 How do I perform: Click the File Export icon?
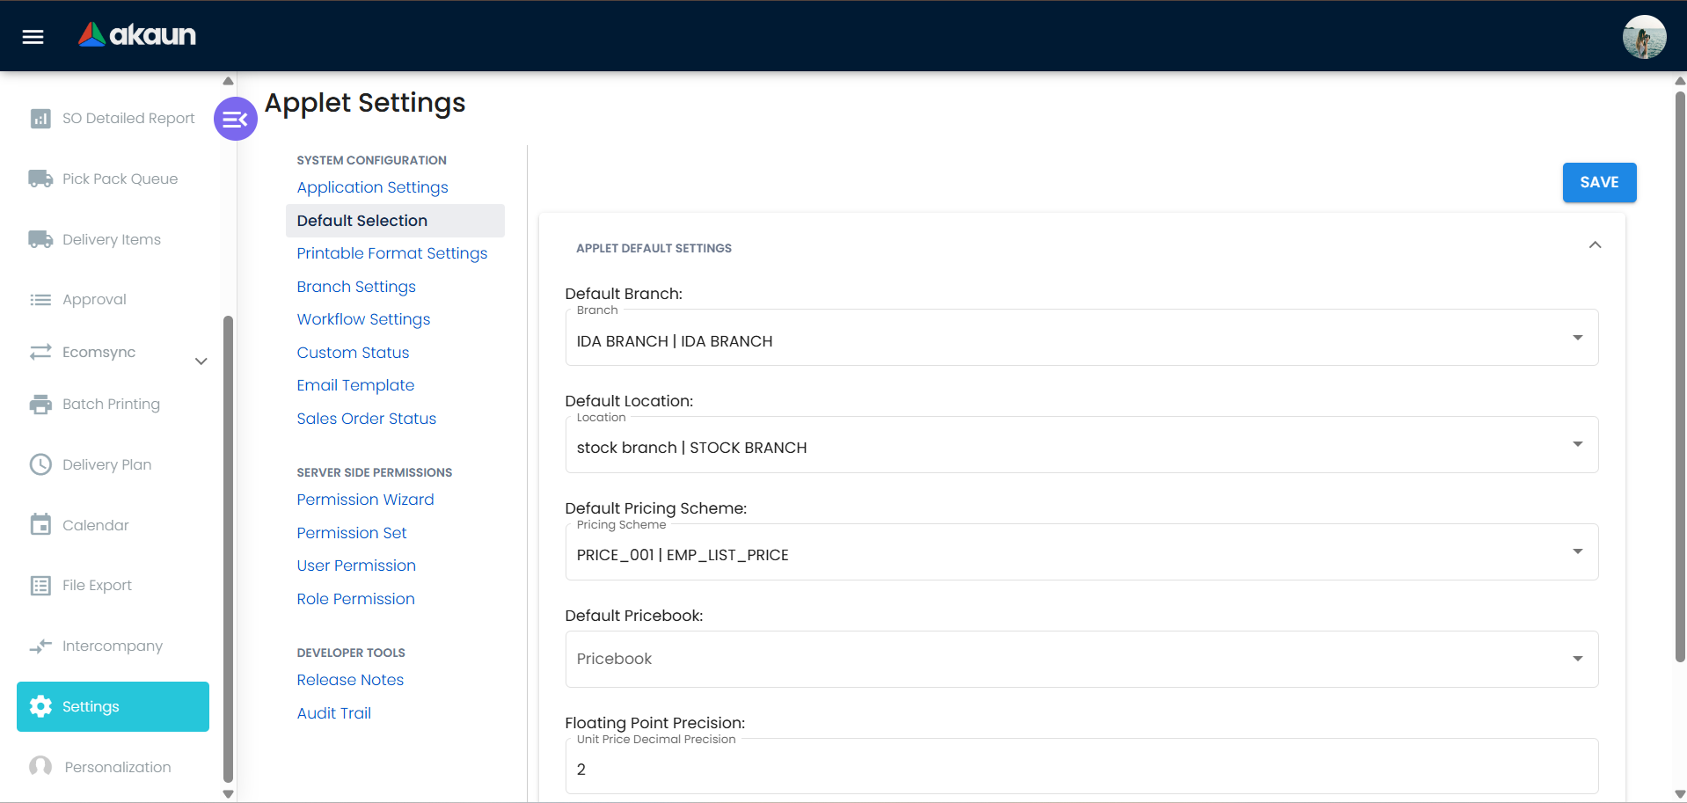click(x=40, y=586)
